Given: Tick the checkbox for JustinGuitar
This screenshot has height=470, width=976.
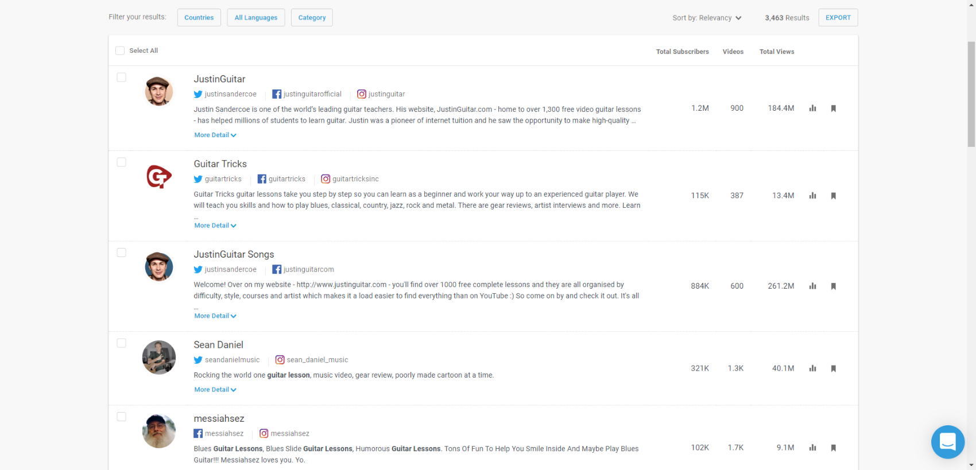Looking at the screenshot, I should (121, 77).
